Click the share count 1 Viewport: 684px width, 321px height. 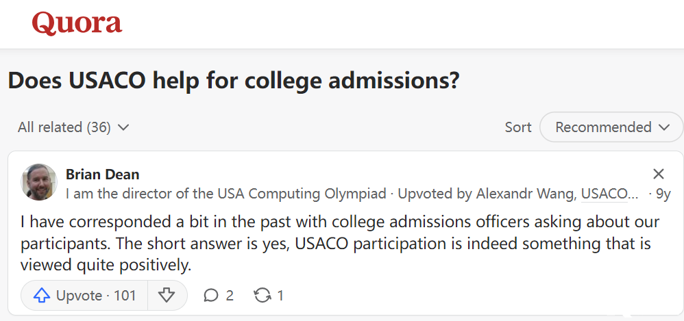280,296
